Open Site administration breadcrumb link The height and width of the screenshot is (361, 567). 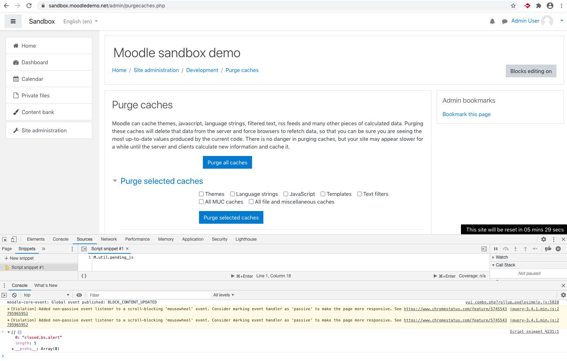(156, 70)
